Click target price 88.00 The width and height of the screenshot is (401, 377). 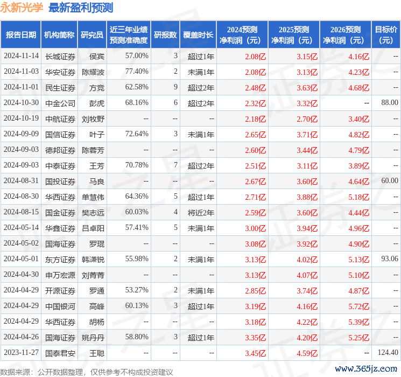(x=390, y=103)
